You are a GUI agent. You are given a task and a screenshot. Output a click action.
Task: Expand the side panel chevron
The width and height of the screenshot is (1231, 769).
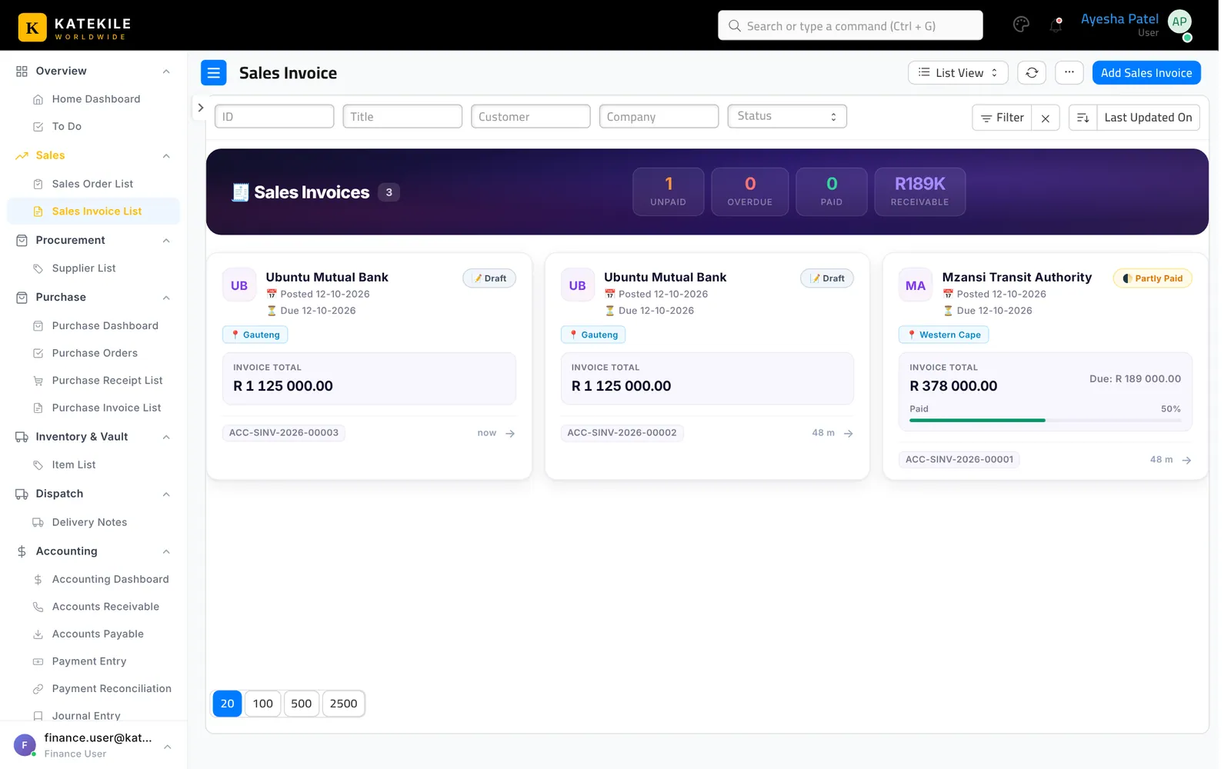[x=200, y=108]
